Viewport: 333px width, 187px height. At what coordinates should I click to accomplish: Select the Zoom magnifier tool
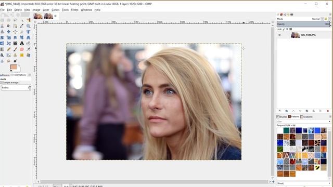coord(28,26)
